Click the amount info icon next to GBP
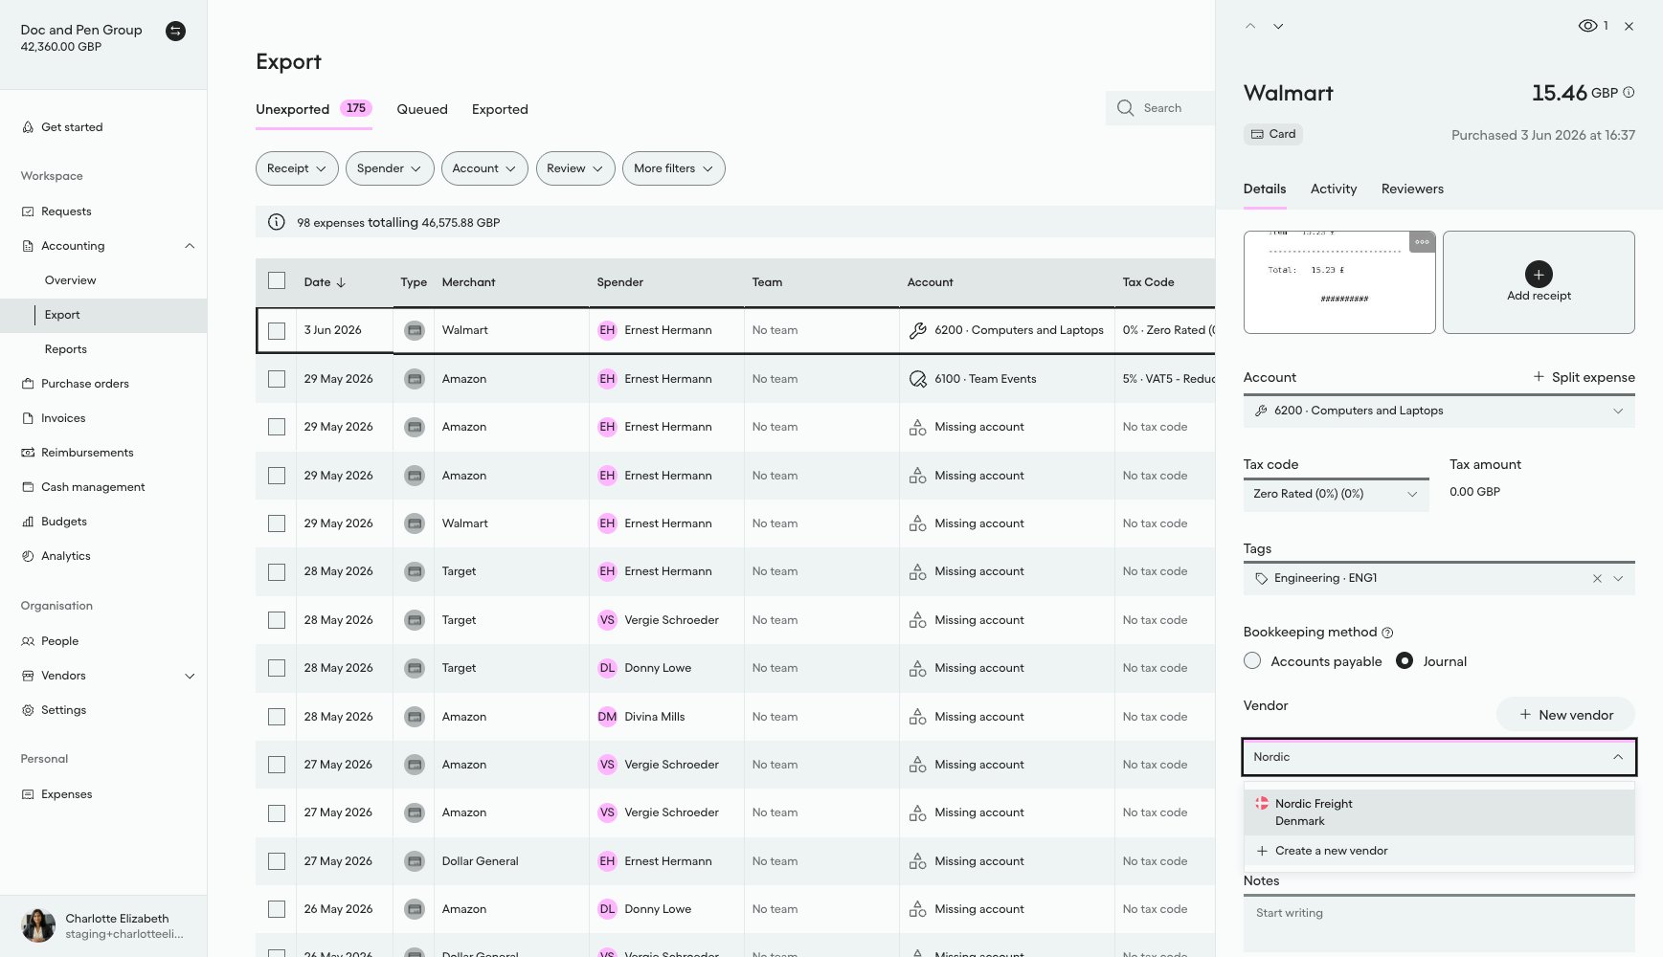Image resolution: width=1663 pixels, height=957 pixels. 1629,93
